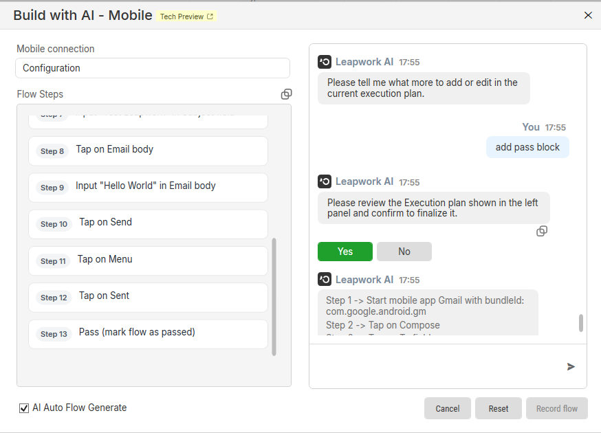The height and width of the screenshot is (433, 601).
Task: Click the Record flow button
Action: [x=556, y=408]
